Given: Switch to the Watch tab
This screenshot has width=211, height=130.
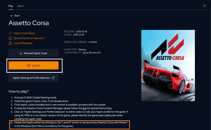Looking at the screenshot, I should pyautogui.click(x=21, y=6).
